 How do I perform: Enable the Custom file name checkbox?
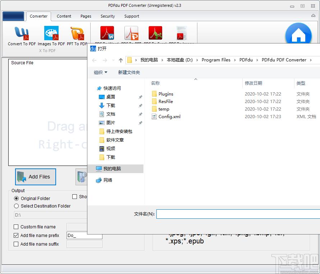(16, 227)
